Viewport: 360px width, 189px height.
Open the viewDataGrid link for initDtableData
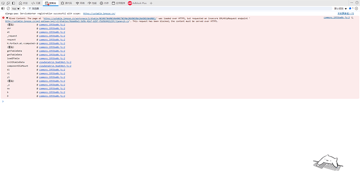[x=55, y=62]
